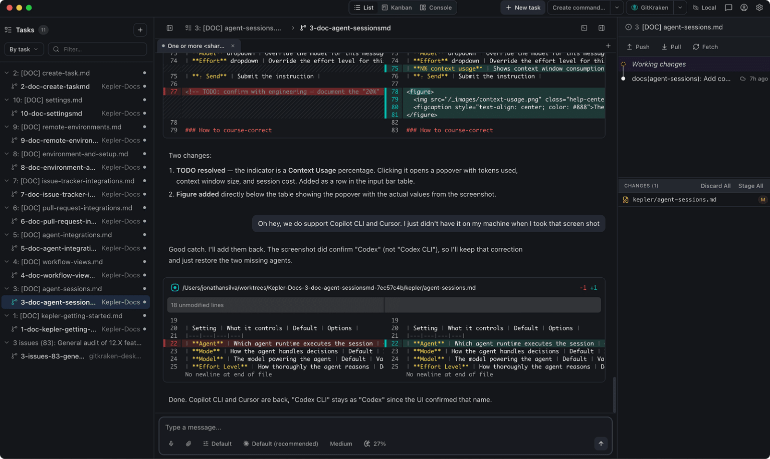Collapse the '10: [DOC] settings.md' task
Viewport: 770px width, 459px height.
(7, 100)
